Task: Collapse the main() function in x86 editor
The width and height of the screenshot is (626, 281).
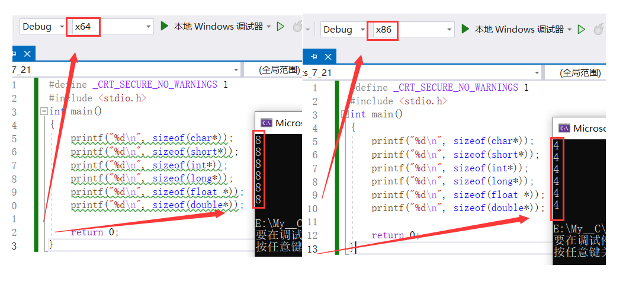Action: [344, 114]
